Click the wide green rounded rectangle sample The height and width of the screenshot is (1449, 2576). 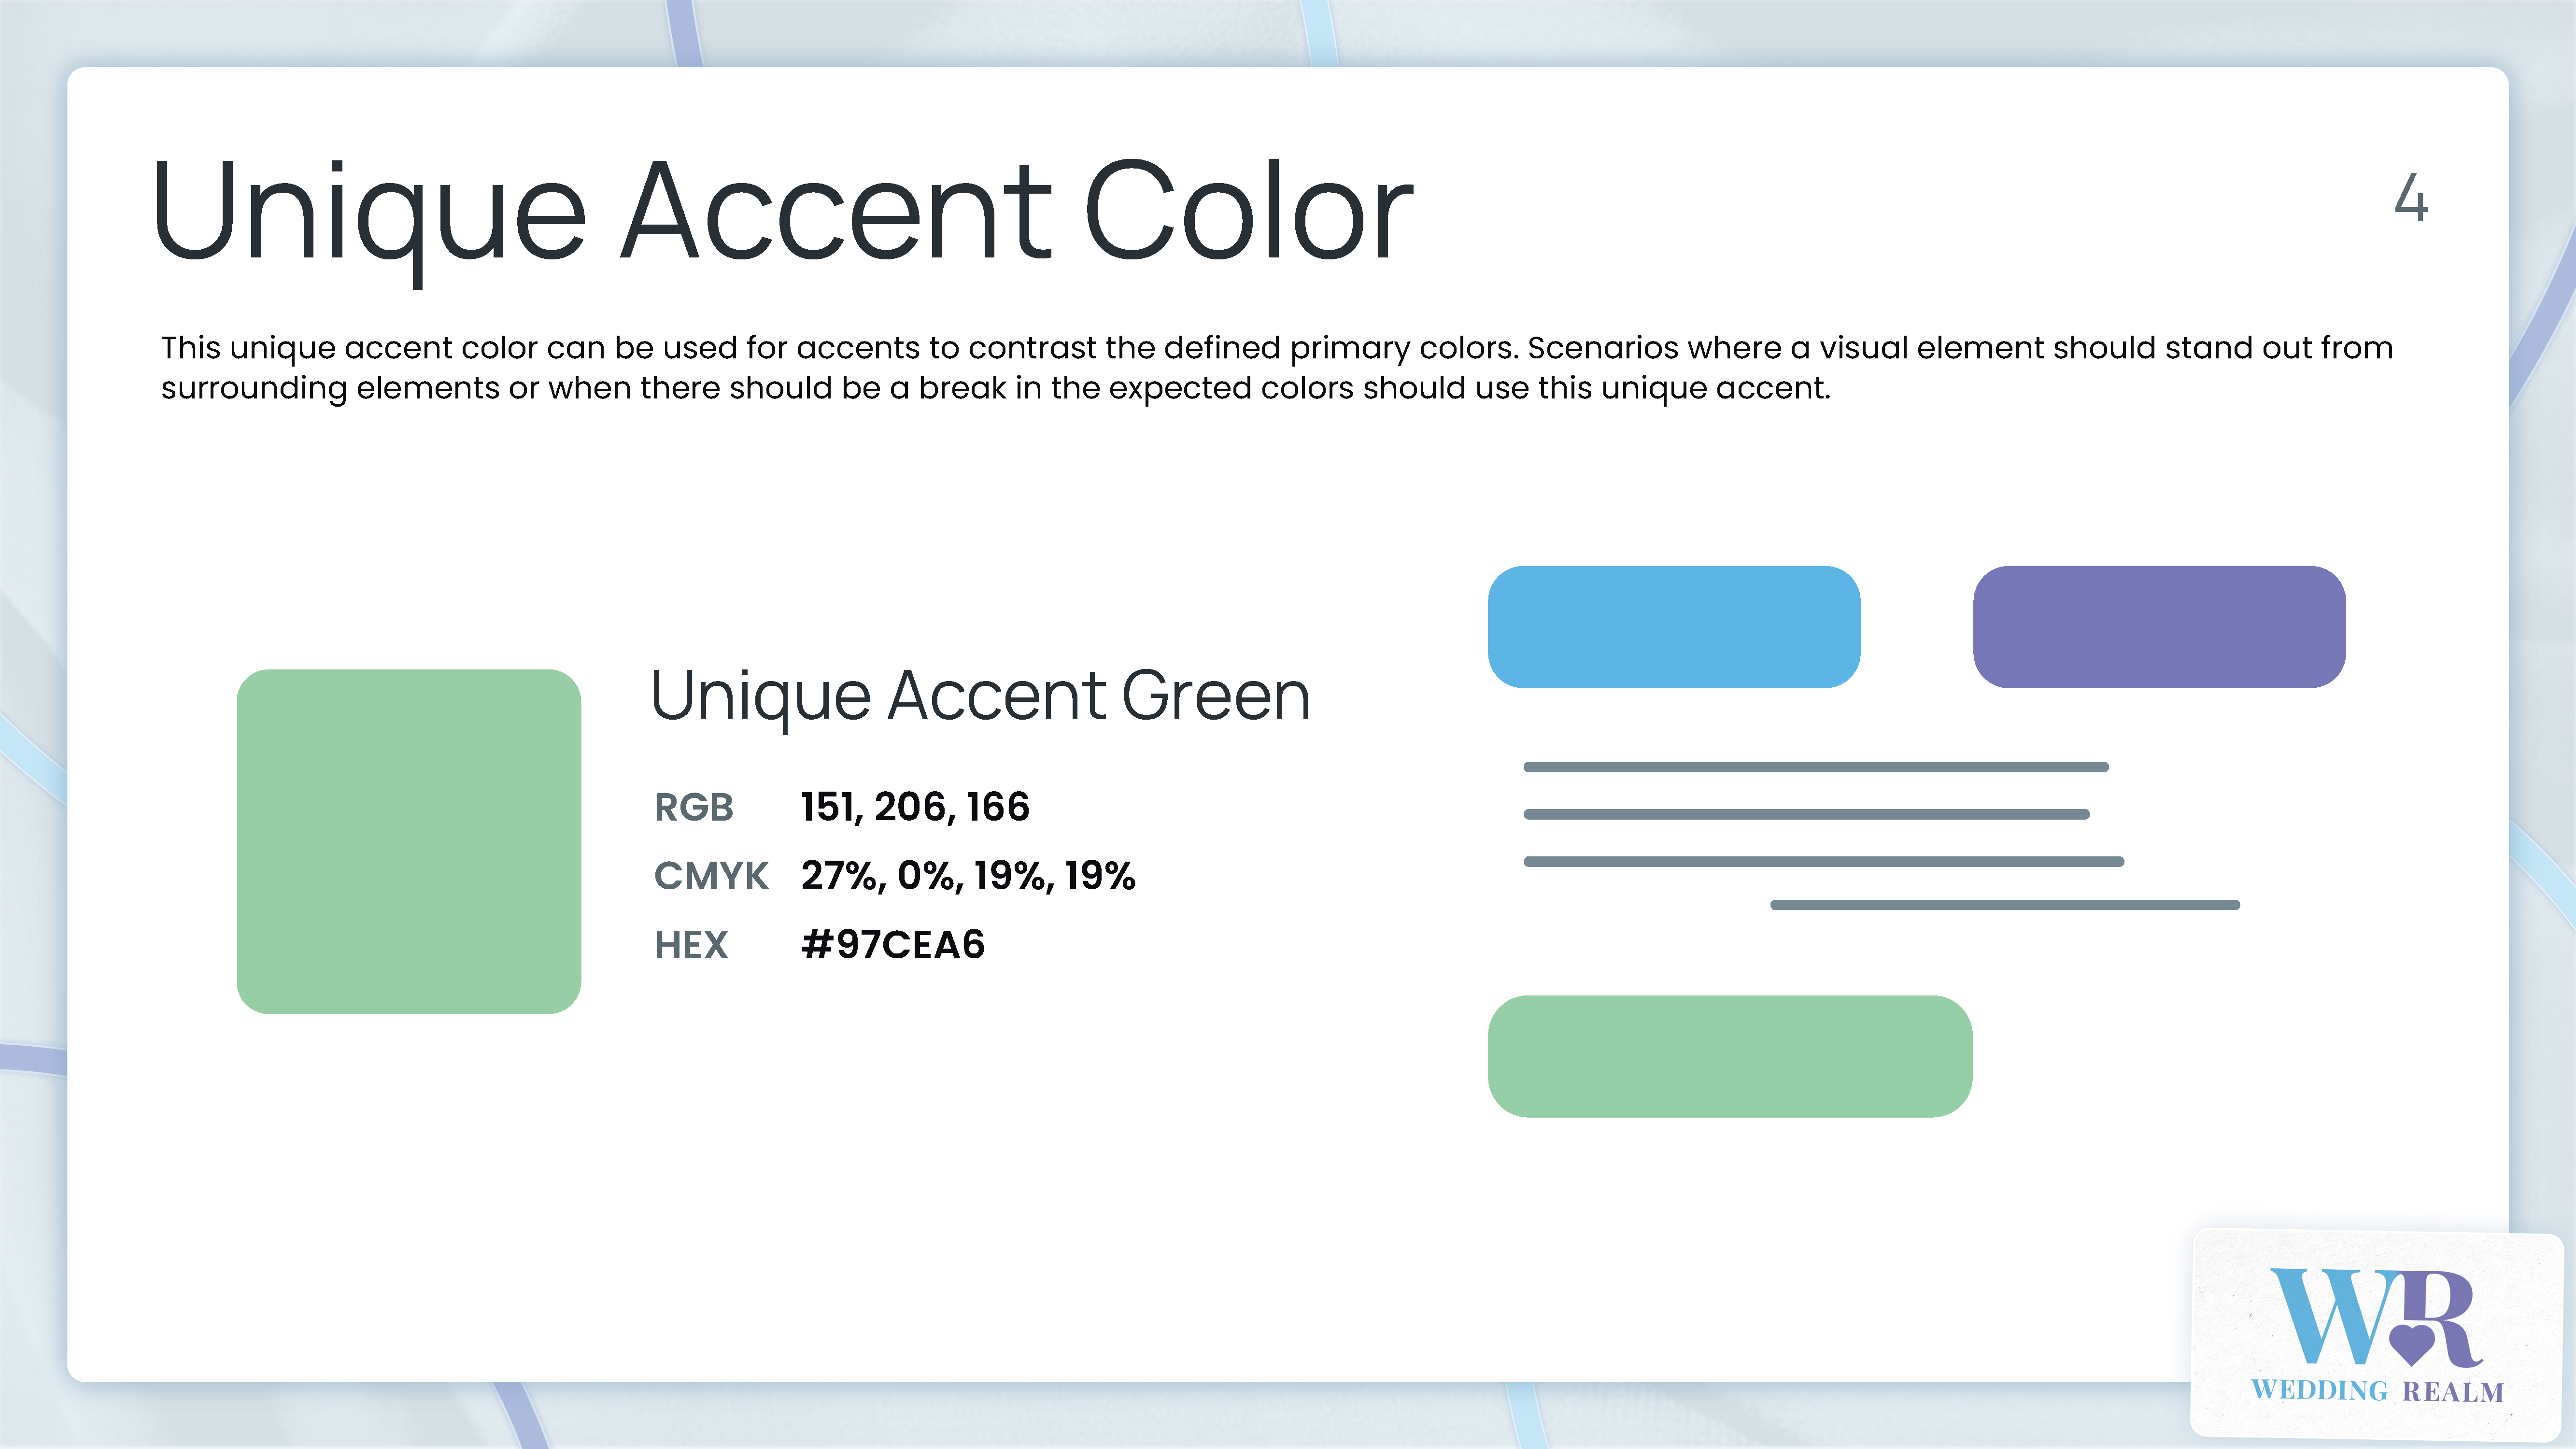pyautogui.click(x=1729, y=1056)
